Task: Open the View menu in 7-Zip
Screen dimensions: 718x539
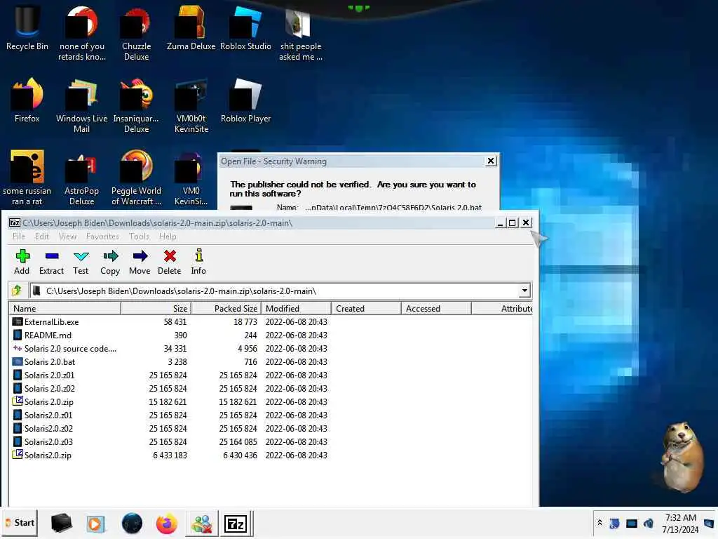Action: (67, 237)
